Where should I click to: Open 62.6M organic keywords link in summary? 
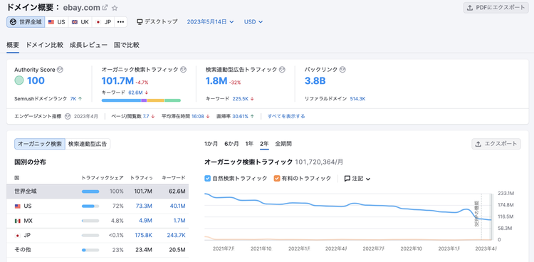135,93
